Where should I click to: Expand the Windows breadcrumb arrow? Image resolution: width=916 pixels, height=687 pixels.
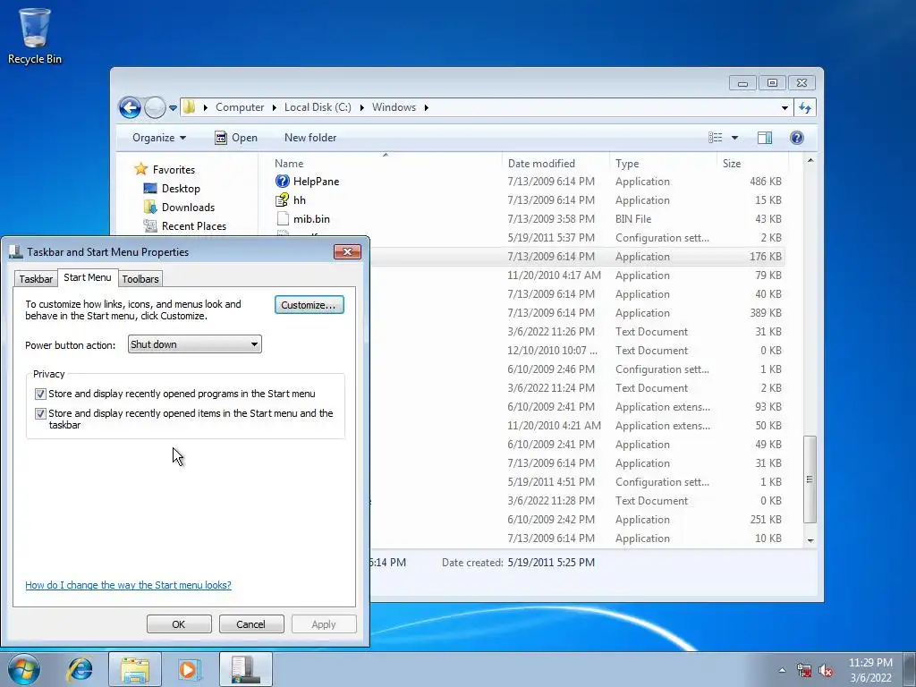[x=427, y=107]
